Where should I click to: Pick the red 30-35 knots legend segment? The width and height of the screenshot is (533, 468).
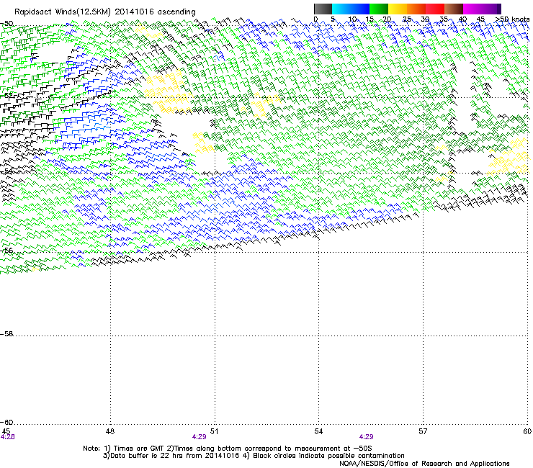435,9
